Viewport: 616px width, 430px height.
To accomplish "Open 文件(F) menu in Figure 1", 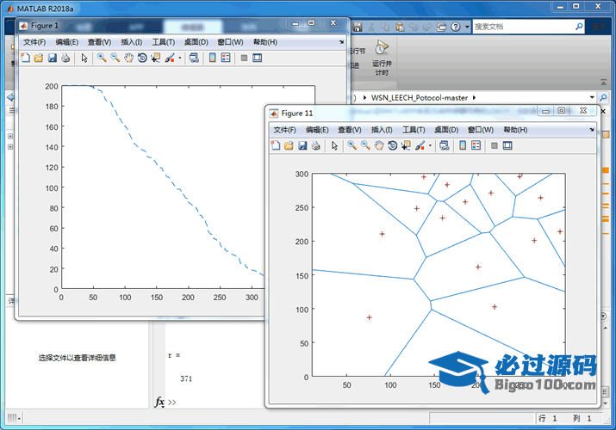I will [34, 42].
